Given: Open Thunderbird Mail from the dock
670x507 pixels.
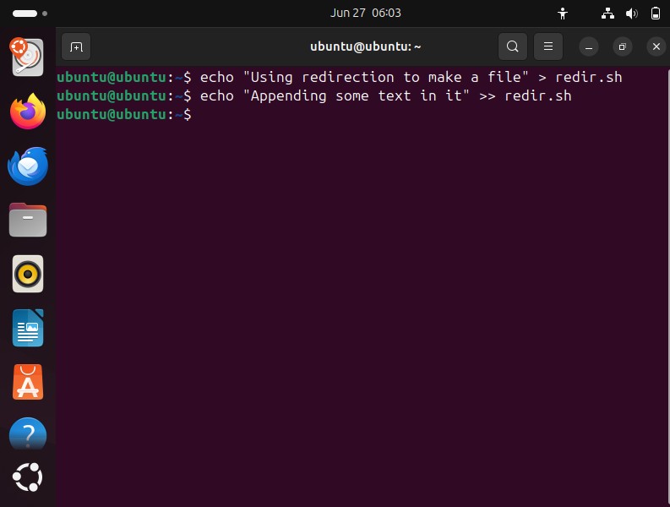Looking at the screenshot, I should (28, 166).
